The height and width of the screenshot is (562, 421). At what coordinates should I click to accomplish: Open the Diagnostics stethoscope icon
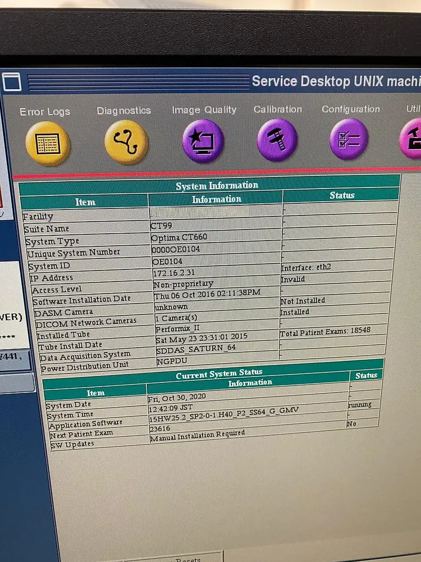pos(126,142)
